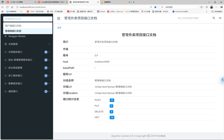The width and height of the screenshot is (224, 140).
Task: Open the 豆包 bookmark
Action: 55,11
